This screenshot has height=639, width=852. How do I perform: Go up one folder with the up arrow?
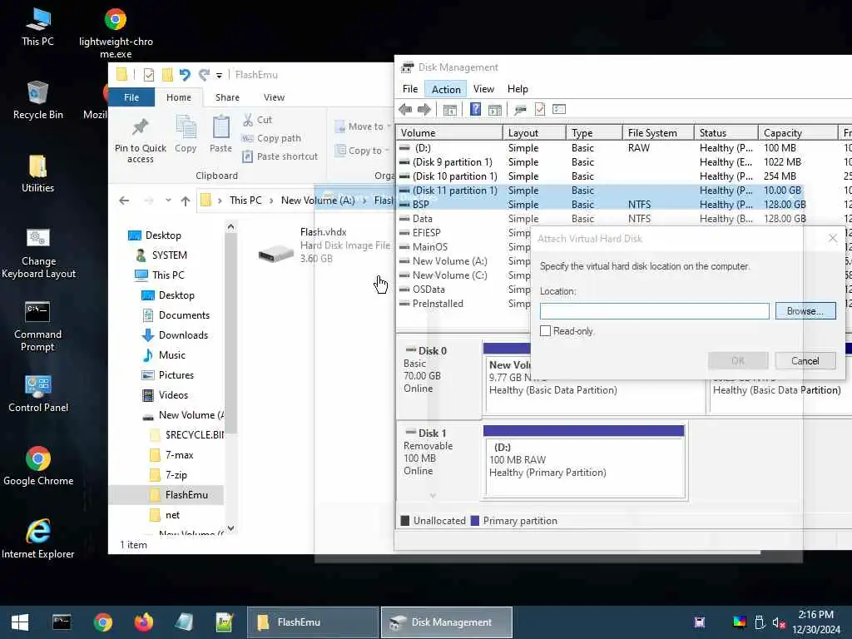click(x=186, y=201)
